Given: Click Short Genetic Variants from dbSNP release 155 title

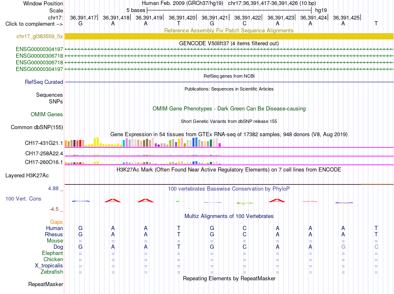Looking at the screenshot, I should tap(229, 121).
